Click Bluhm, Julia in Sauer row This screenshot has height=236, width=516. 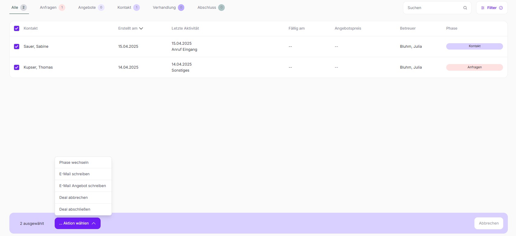pyautogui.click(x=411, y=47)
